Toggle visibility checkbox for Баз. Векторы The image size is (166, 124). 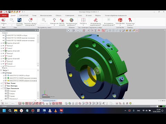3,86
